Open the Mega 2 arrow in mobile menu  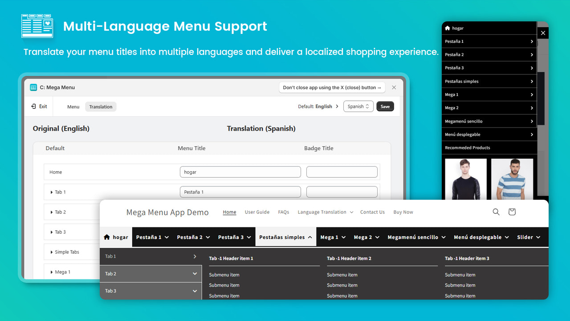[532, 108]
